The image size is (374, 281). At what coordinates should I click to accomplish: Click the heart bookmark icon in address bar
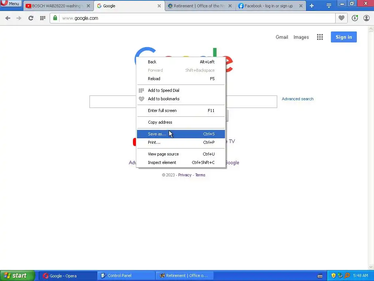[x=341, y=18]
